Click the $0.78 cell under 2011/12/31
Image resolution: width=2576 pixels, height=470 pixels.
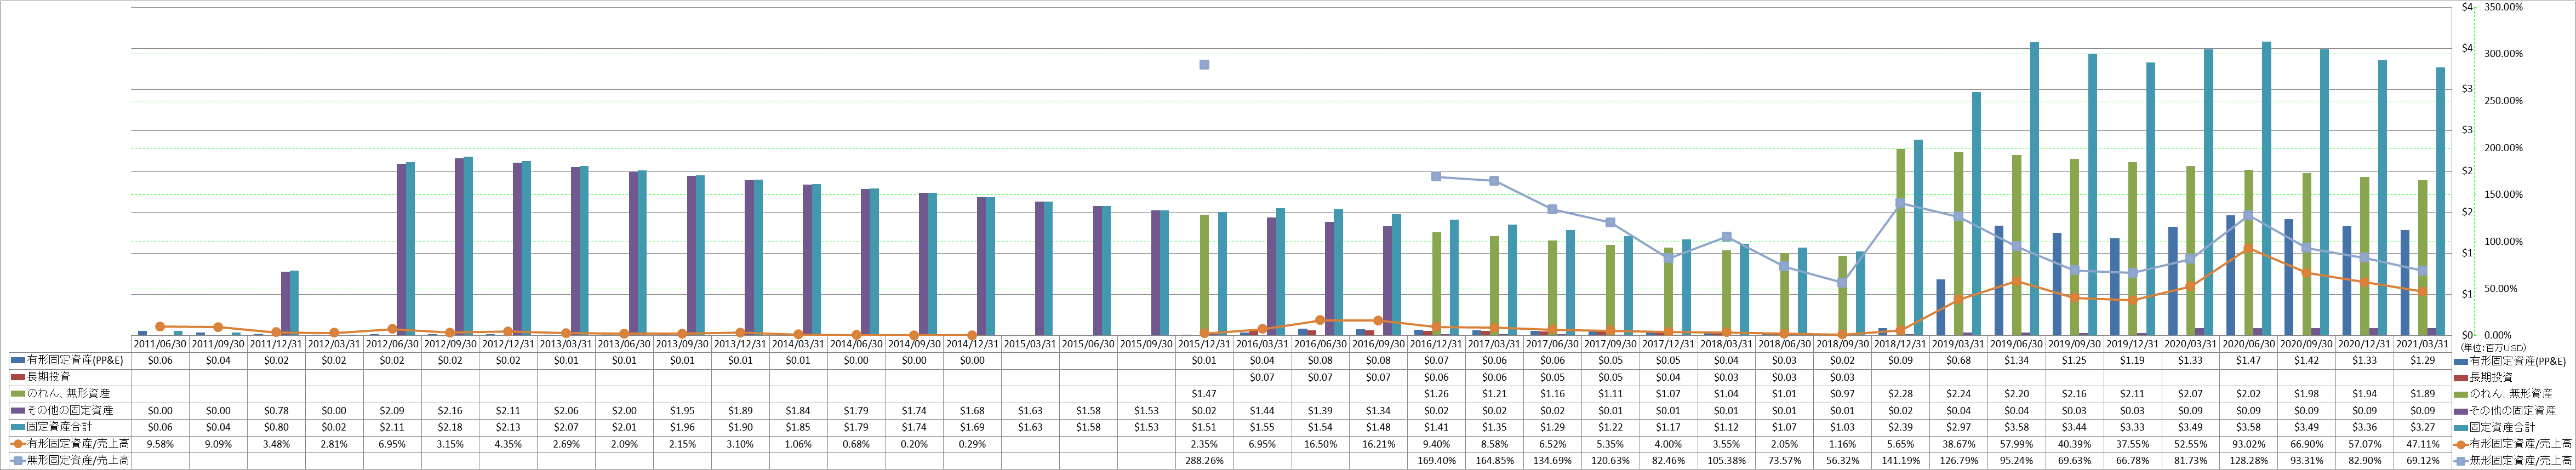pos(276,410)
